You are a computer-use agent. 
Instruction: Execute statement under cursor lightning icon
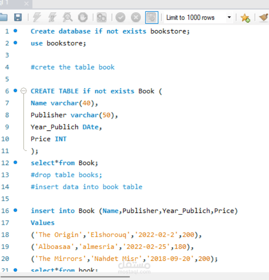coord(52,17)
